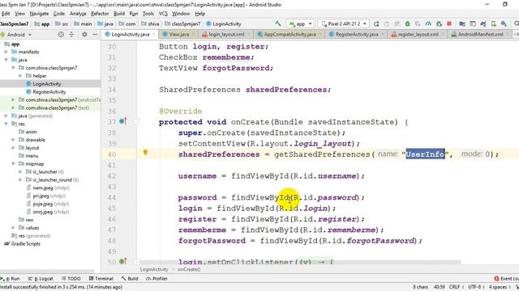Open the Profiler tool window

pyautogui.click(x=157, y=278)
